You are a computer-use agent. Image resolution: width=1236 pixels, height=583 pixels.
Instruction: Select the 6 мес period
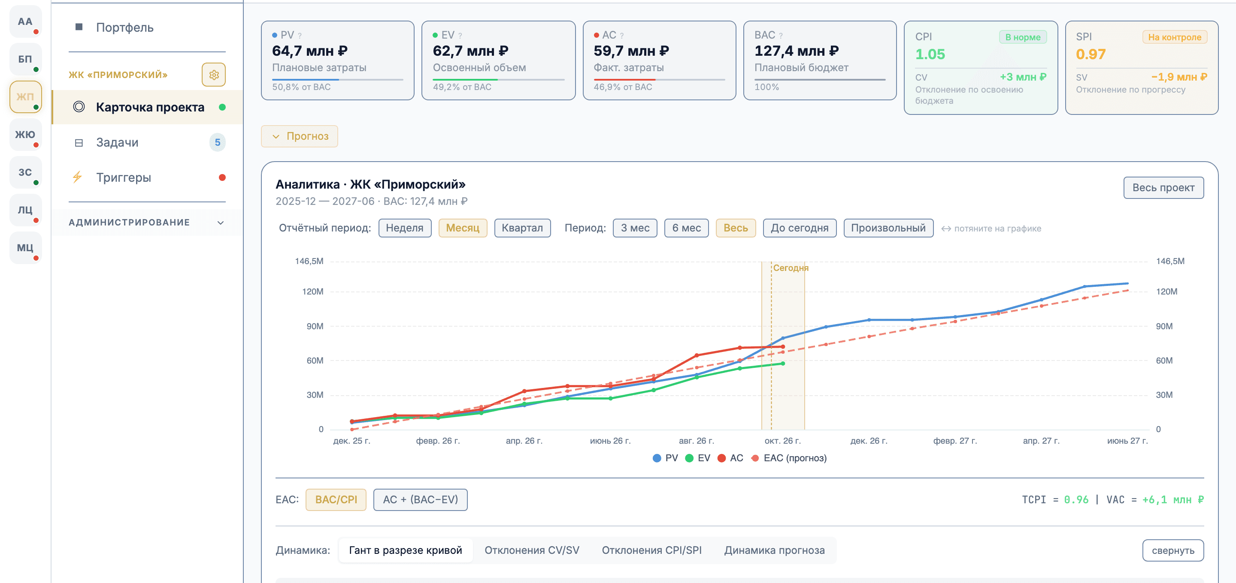686,228
